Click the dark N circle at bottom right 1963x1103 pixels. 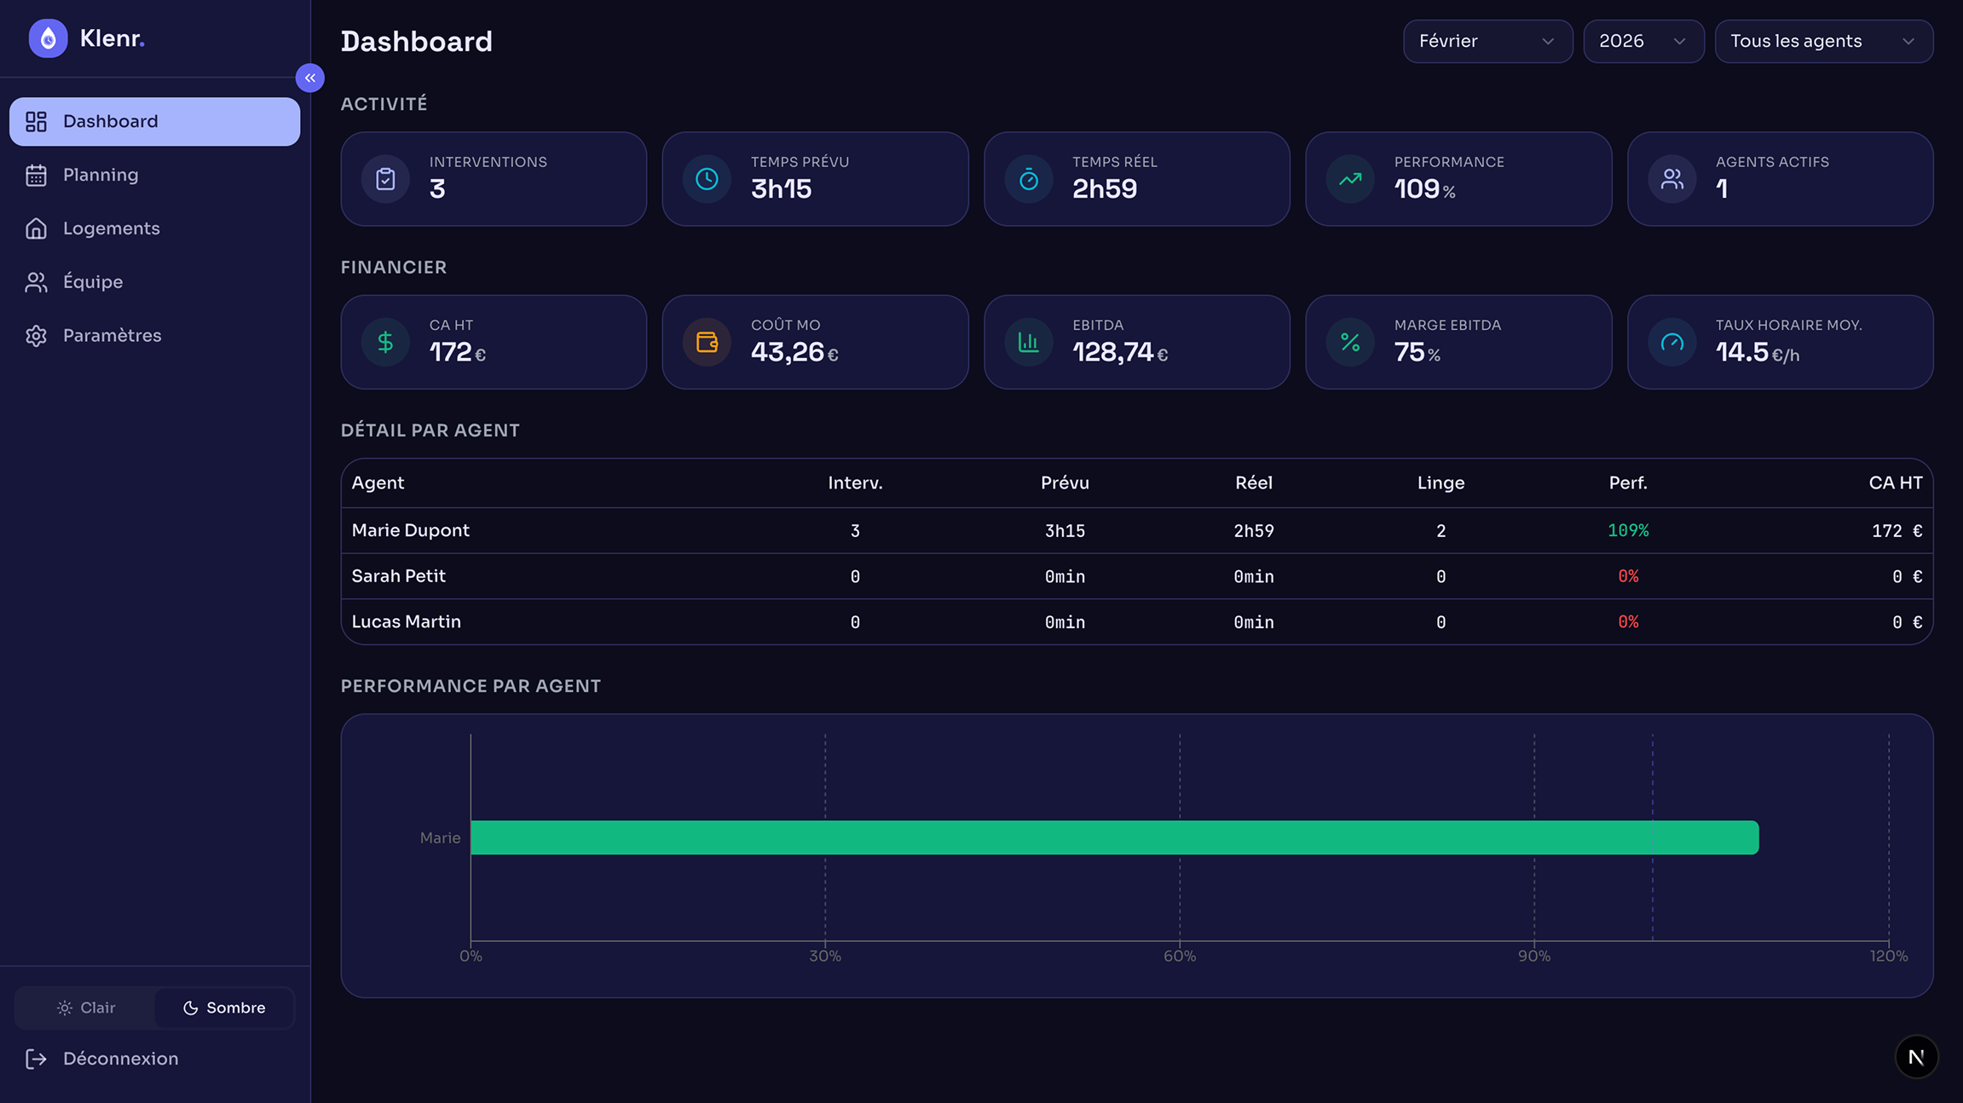point(1917,1056)
